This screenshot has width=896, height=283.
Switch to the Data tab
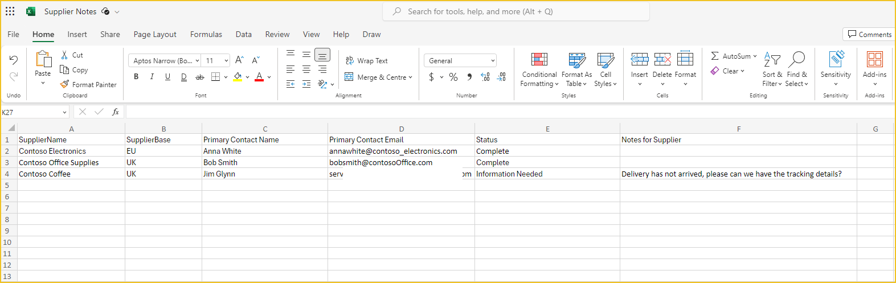click(244, 34)
